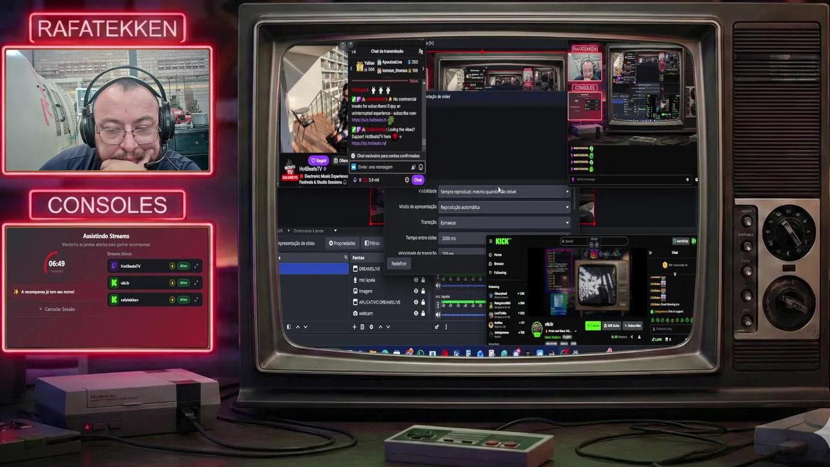Click the Redefinir button
830x467 pixels.
click(x=399, y=263)
